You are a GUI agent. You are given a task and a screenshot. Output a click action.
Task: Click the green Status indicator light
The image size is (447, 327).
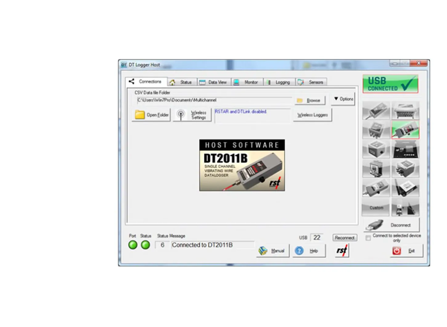tap(145, 245)
